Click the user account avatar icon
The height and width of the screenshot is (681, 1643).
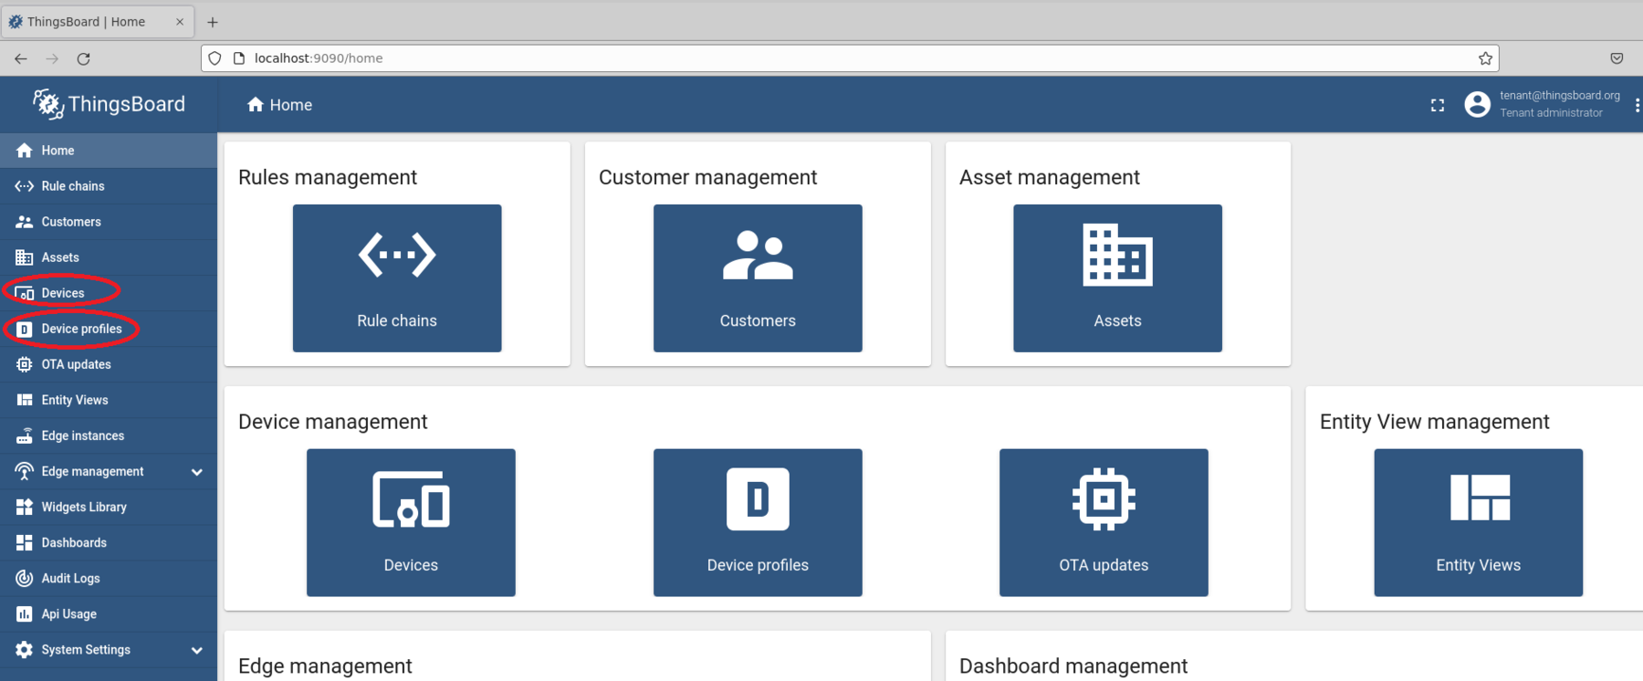coord(1477,104)
